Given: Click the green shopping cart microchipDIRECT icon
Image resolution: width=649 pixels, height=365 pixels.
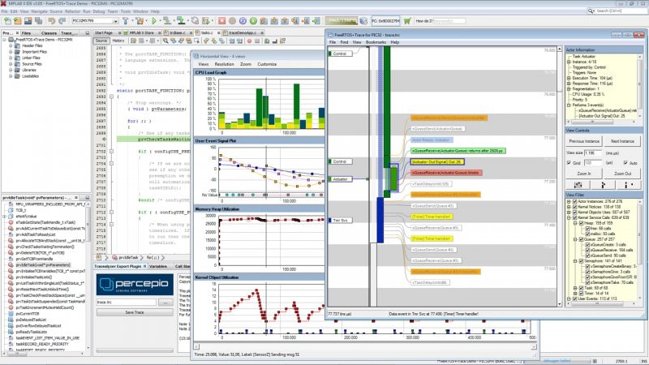Looking at the screenshot, I should 407,21.
